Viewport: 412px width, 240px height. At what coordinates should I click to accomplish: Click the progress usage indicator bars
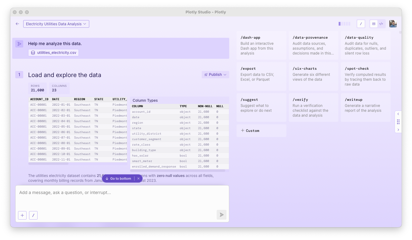point(344,24)
